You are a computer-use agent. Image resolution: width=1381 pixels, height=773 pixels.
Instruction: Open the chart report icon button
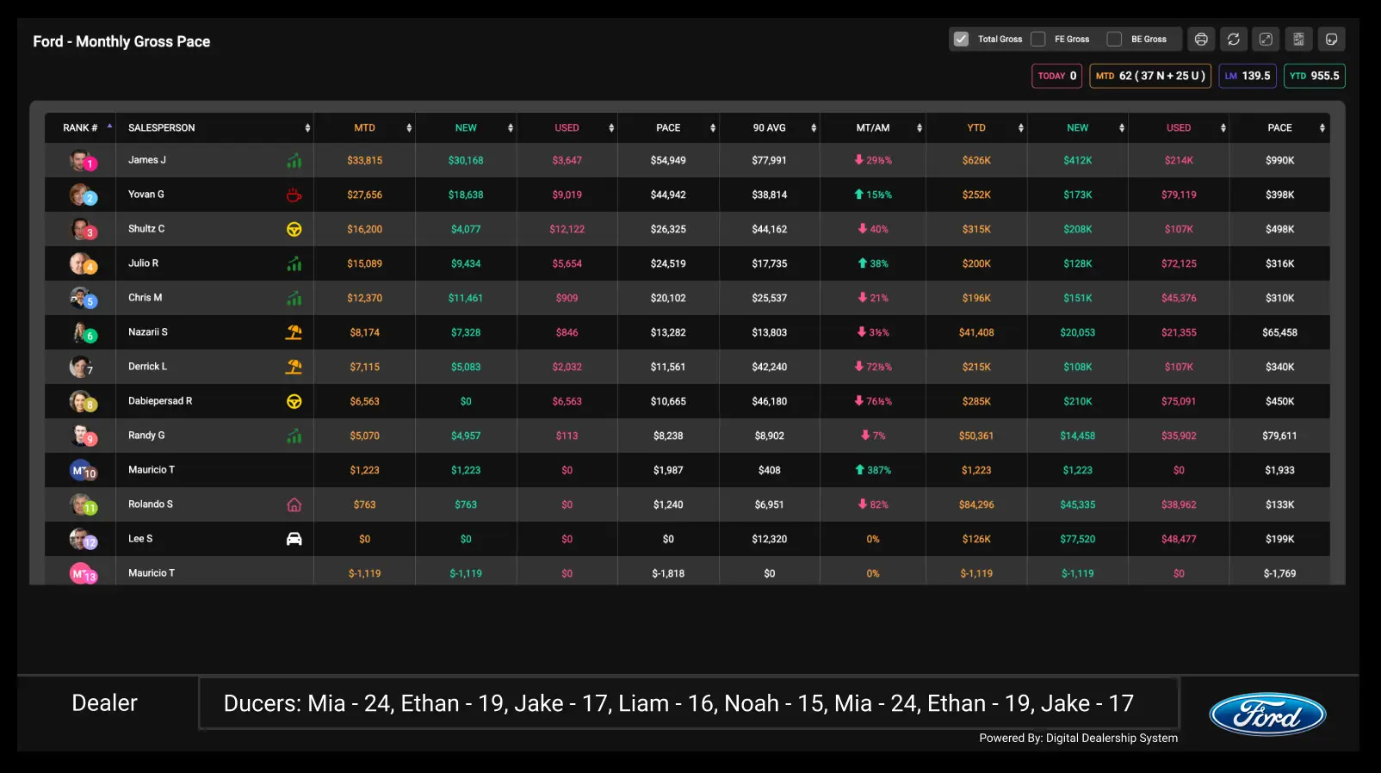[x=1298, y=40]
